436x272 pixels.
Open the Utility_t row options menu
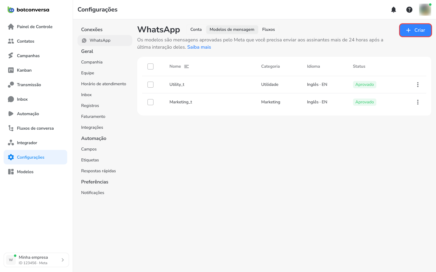418,85
